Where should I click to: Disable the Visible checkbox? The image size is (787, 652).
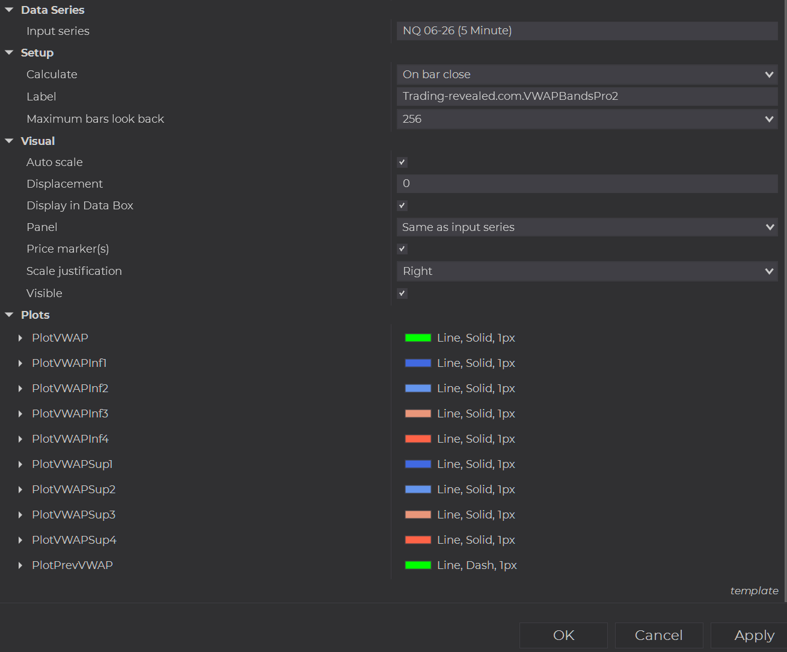click(402, 294)
